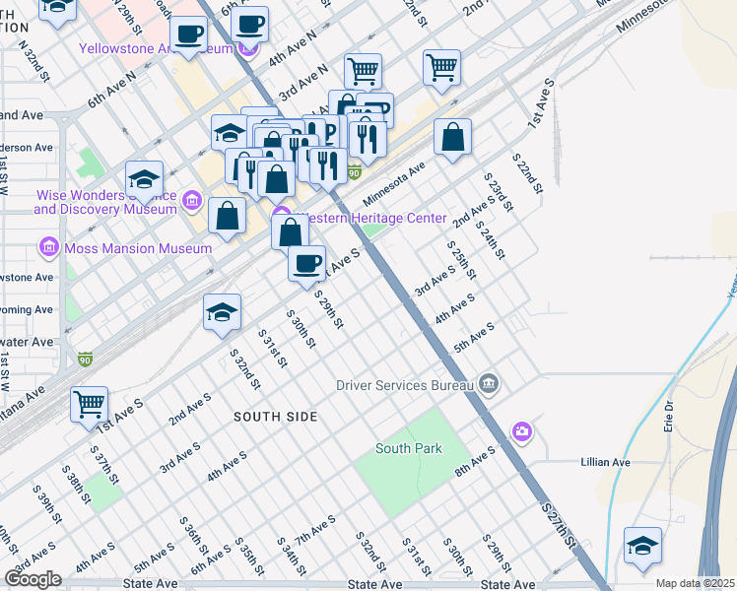Click the I-90 shield near Minnesota Ave
This screenshot has height=591, width=737.
[x=354, y=173]
